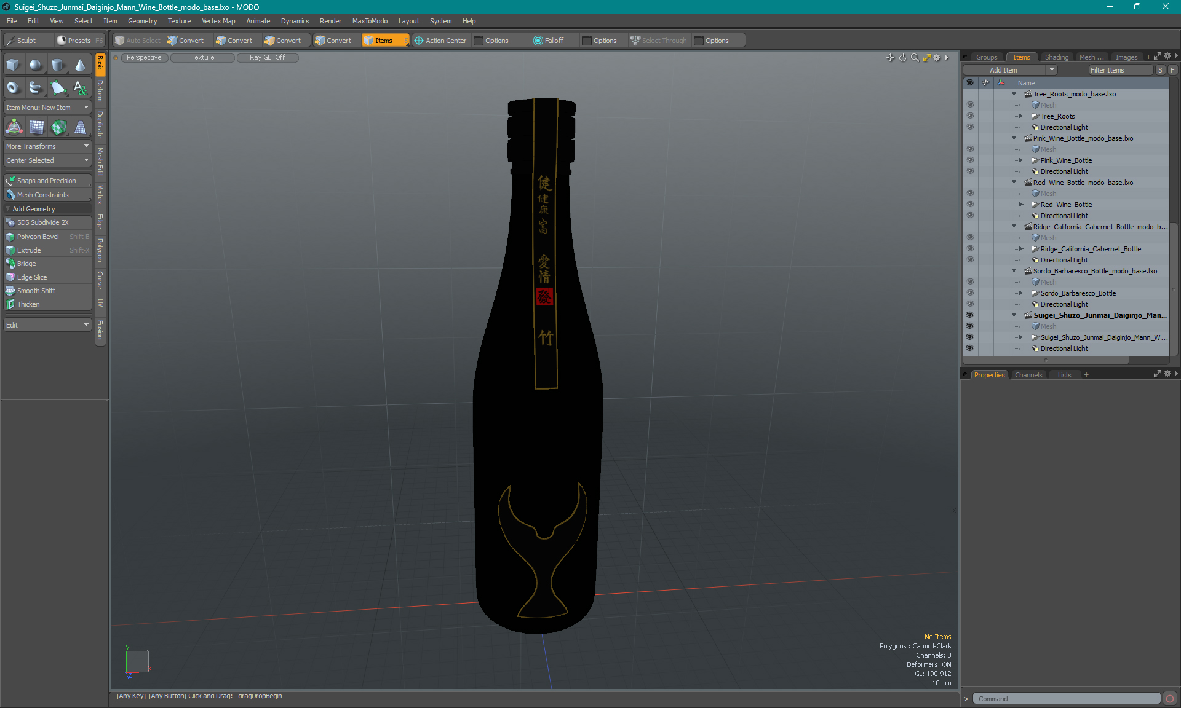Activate the Transform gizmo tool
The image size is (1181, 708).
coord(14,127)
